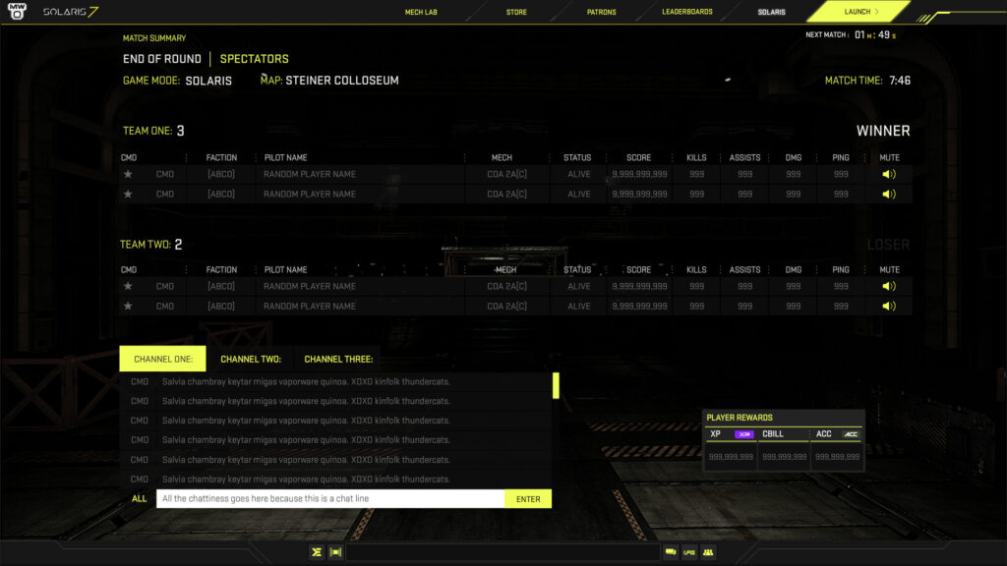Sort Team One by SCORE column header
The height and width of the screenshot is (566, 1007).
coord(638,157)
